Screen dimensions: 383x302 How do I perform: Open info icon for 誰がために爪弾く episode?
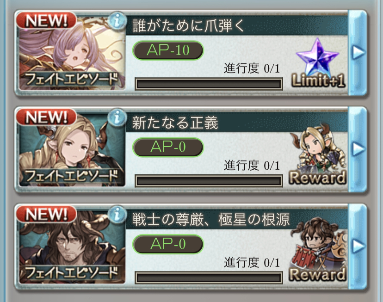click(117, 20)
